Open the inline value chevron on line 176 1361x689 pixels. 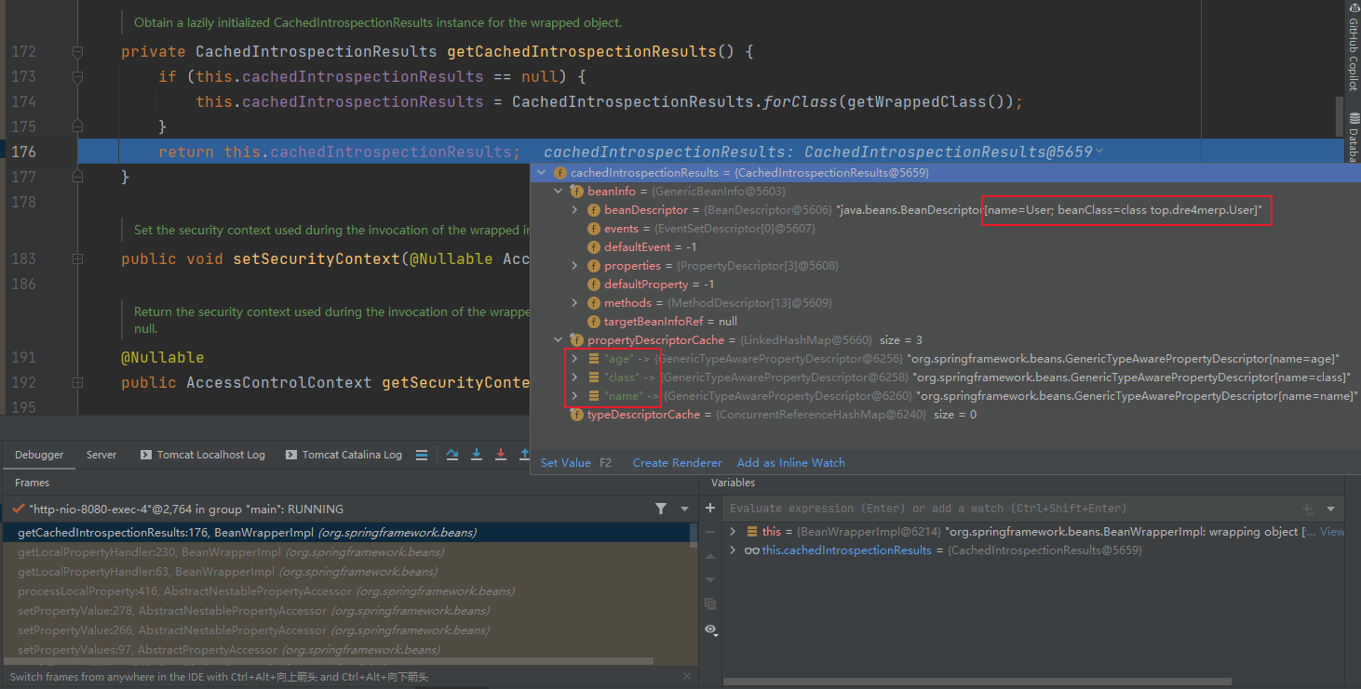pyautogui.click(x=1100, y=152)
